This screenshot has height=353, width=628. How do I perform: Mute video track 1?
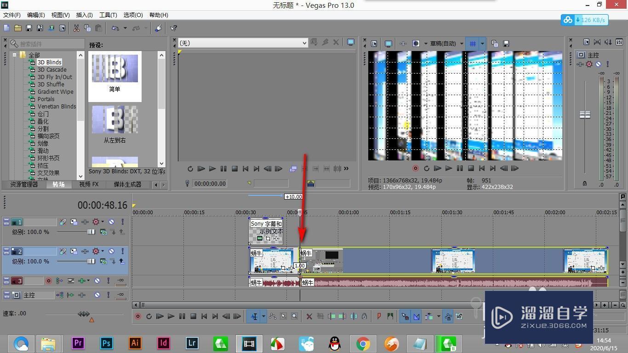tap(111, 222)
